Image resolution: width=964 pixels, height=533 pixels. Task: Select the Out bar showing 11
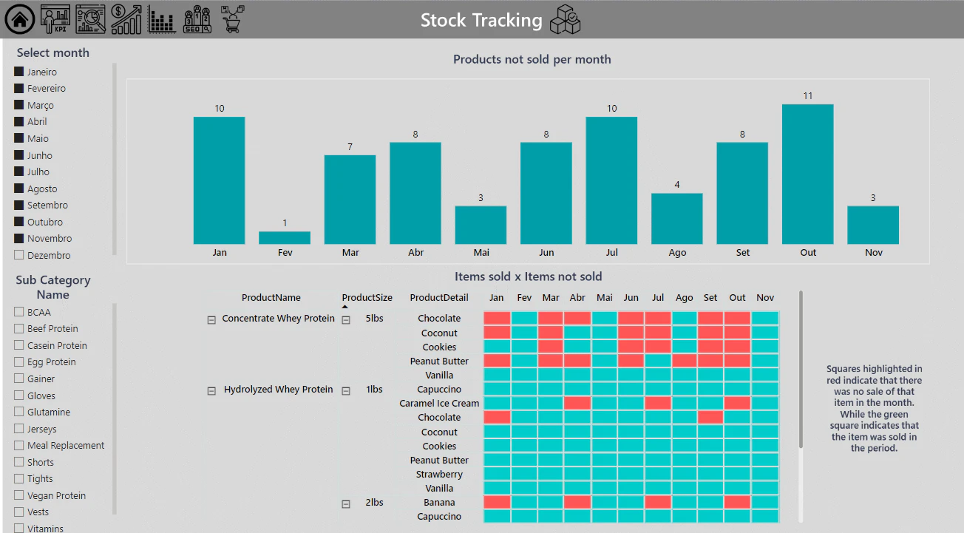(808, 174)
